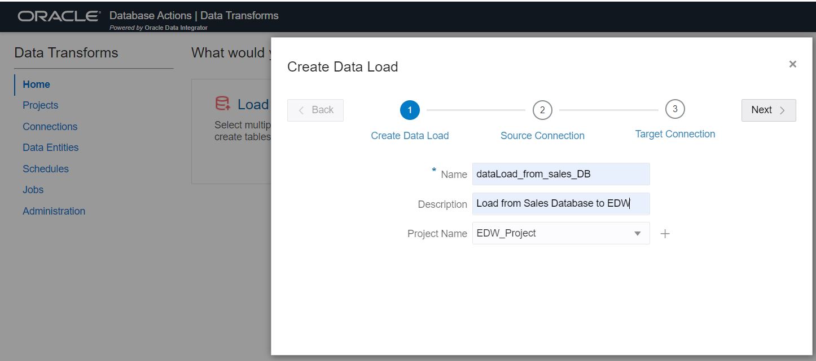Navigate to the Jobs page
816x361 pixels.
pyautogui.click(x=33, y=190)
